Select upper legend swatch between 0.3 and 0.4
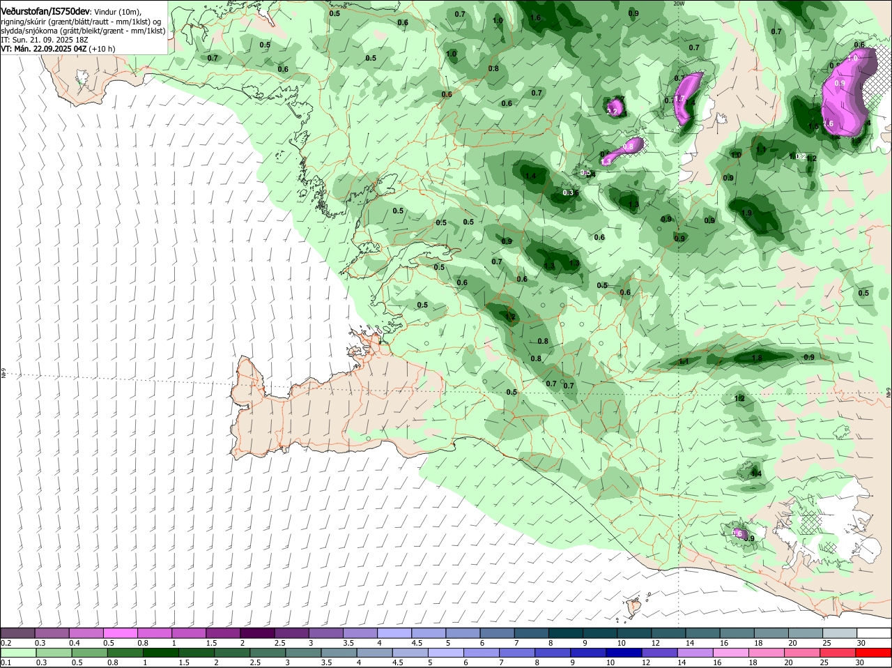The width and height of the screenshot is (892, 668). point(53,632)
